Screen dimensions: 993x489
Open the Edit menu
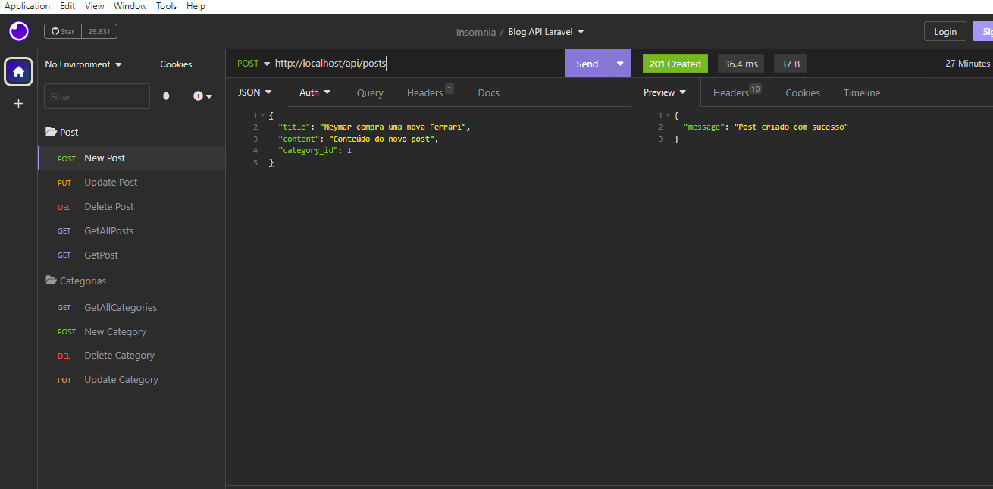67,6
